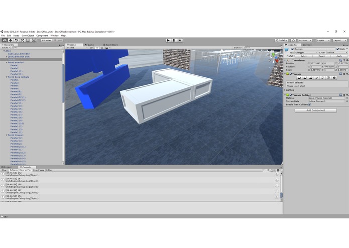
Task: Toggle the Terrain object active checkbox
Action: coord(292,49)
